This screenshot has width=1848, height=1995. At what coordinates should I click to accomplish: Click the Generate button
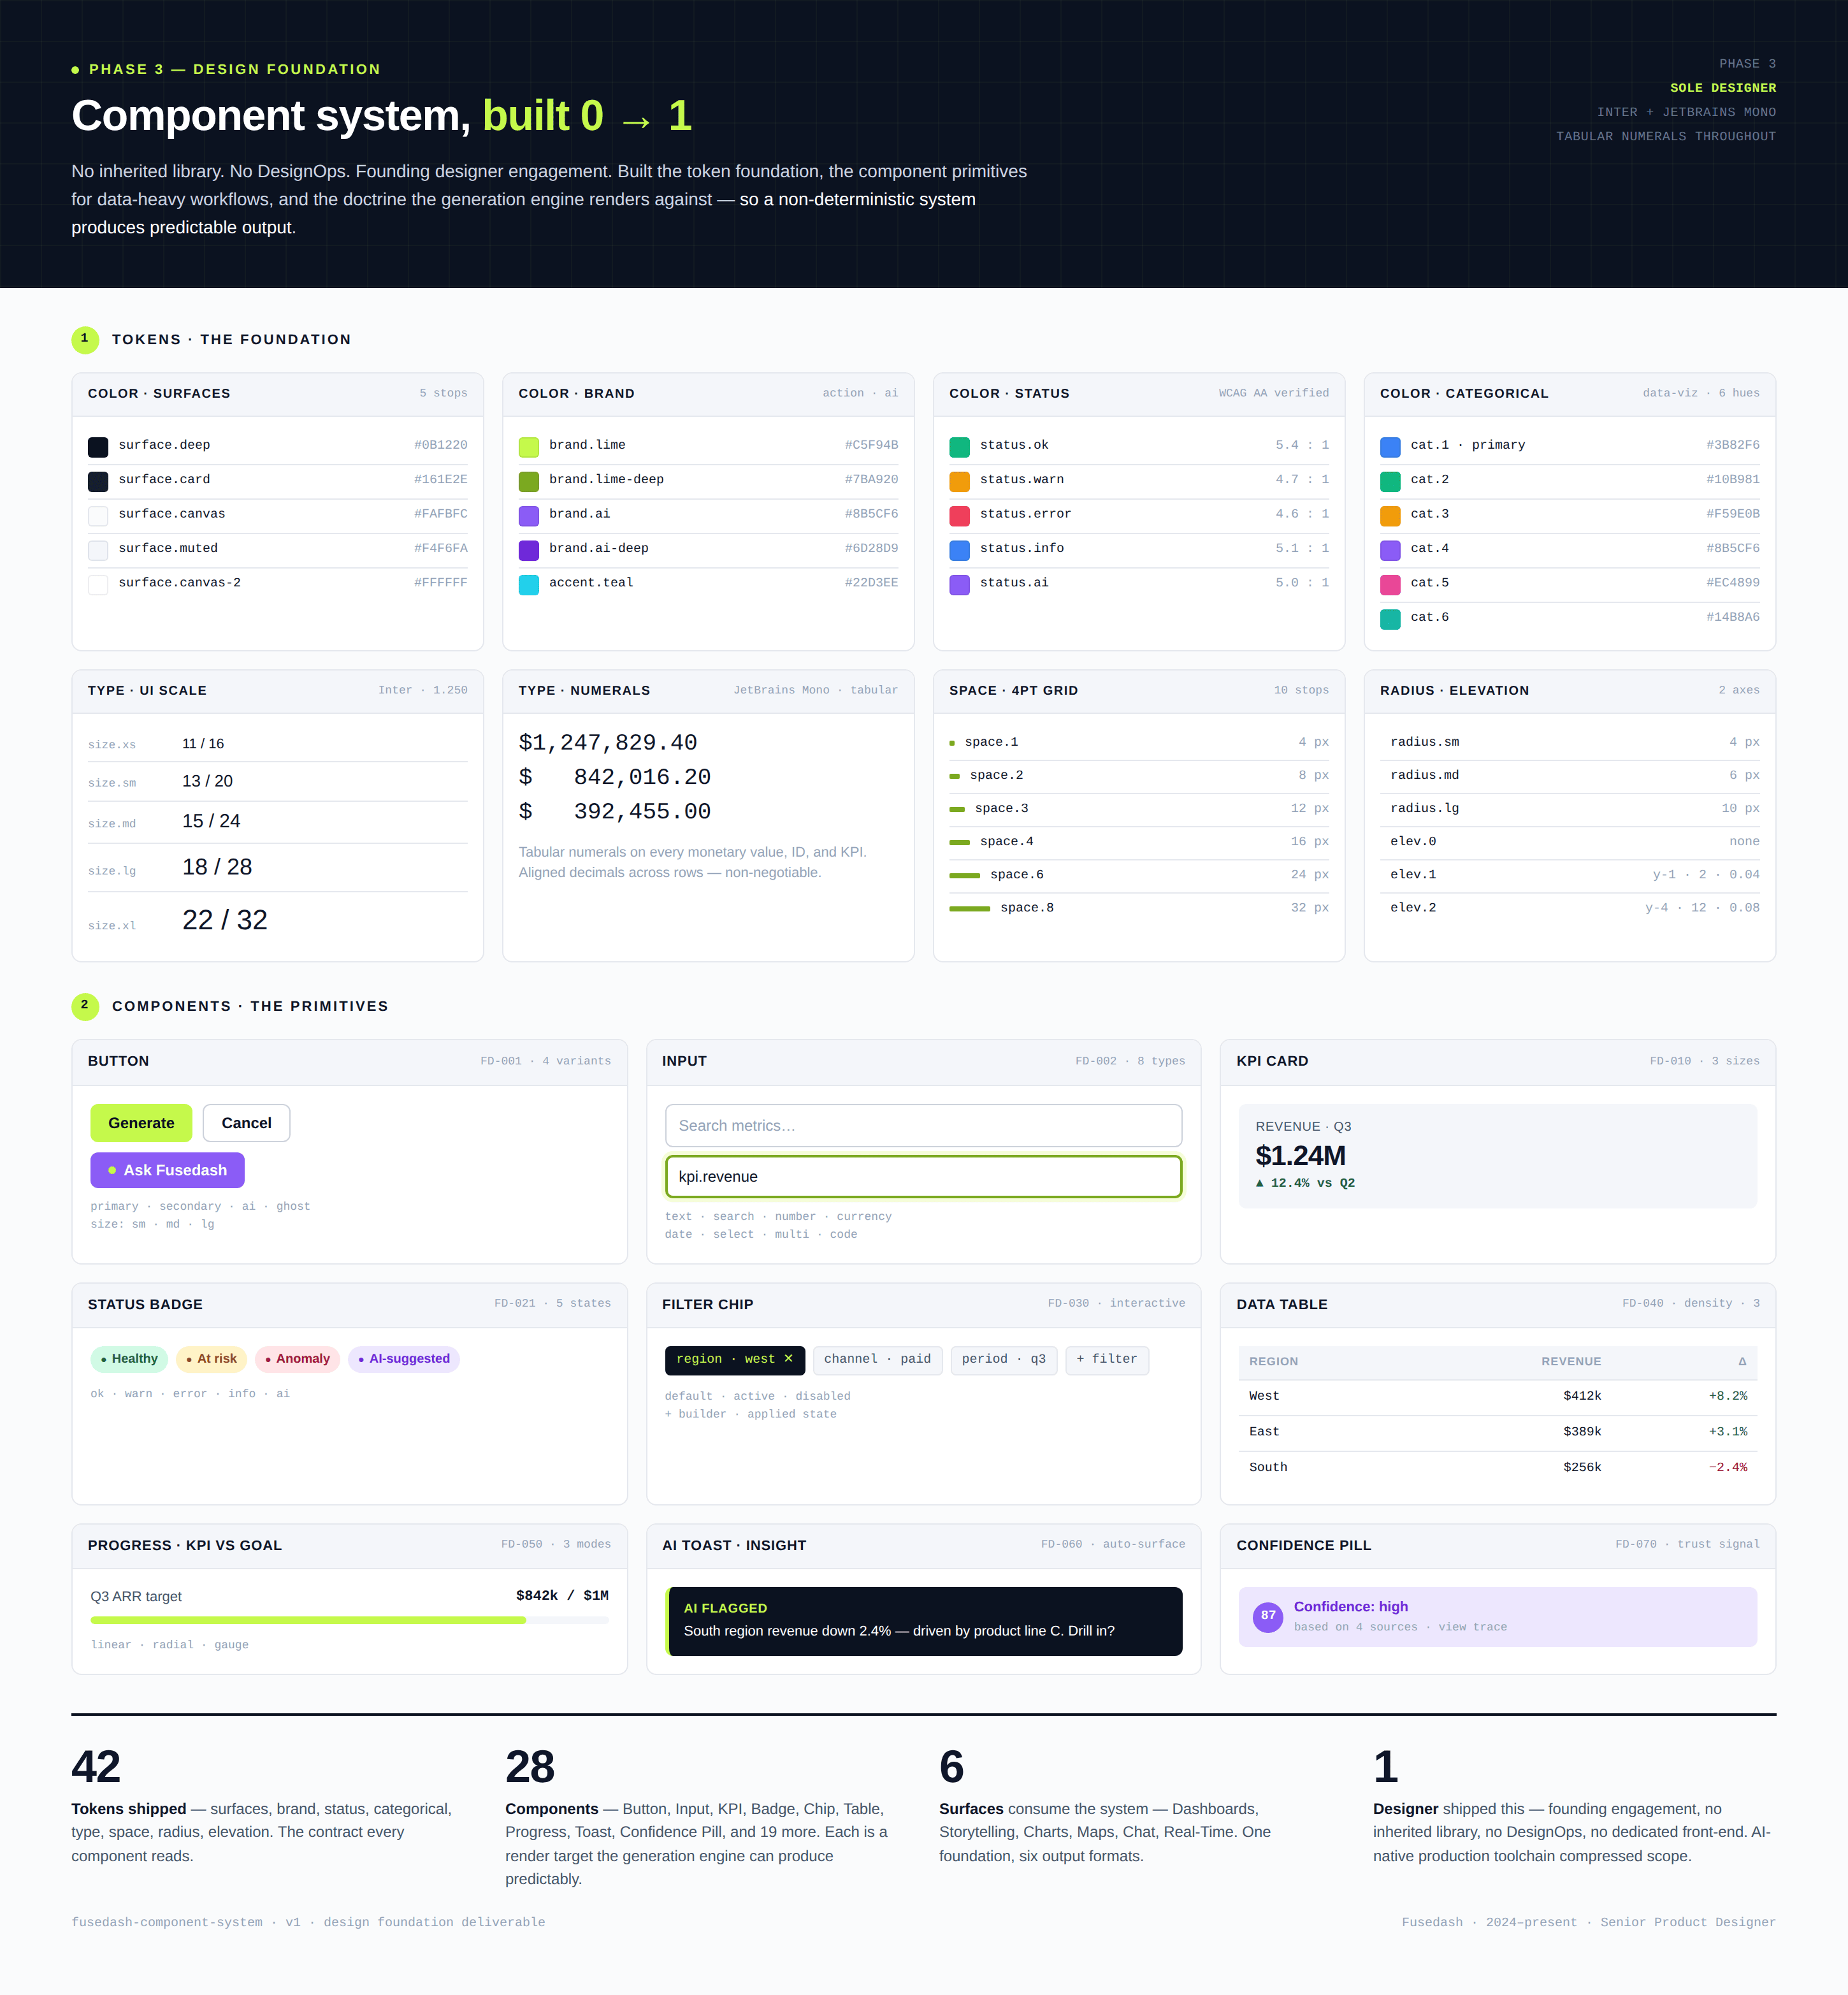141,1122
